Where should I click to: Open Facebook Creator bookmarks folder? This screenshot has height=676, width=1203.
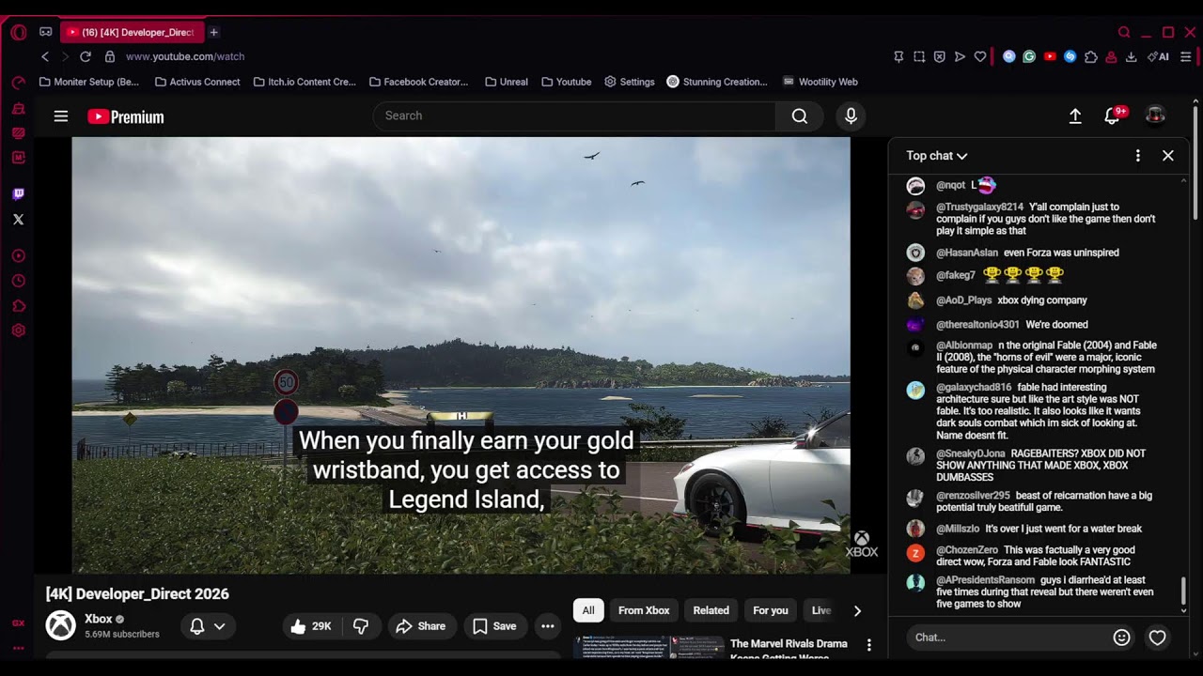click(418, 82)
